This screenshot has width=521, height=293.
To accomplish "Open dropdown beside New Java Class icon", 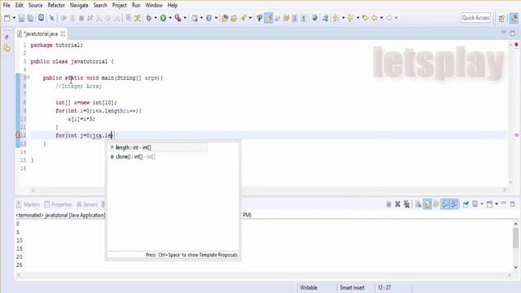I will 216,18.
